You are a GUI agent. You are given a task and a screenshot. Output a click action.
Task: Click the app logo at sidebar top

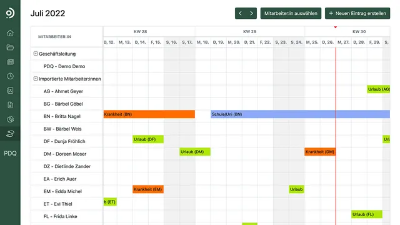(10, 13)
